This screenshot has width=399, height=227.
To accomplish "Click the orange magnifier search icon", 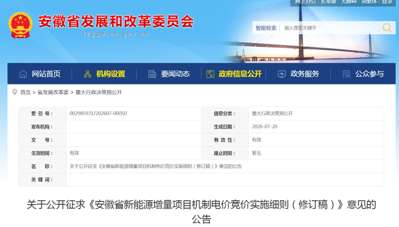I will pyautogui.click(x=387, y=28).
